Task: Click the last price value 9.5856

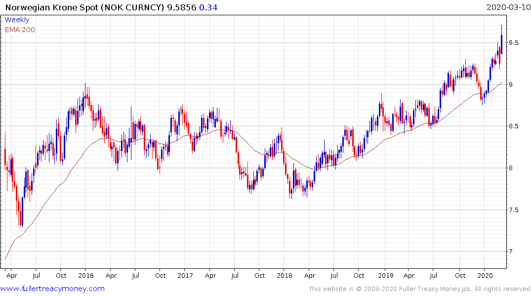Action: coord(181,7)
